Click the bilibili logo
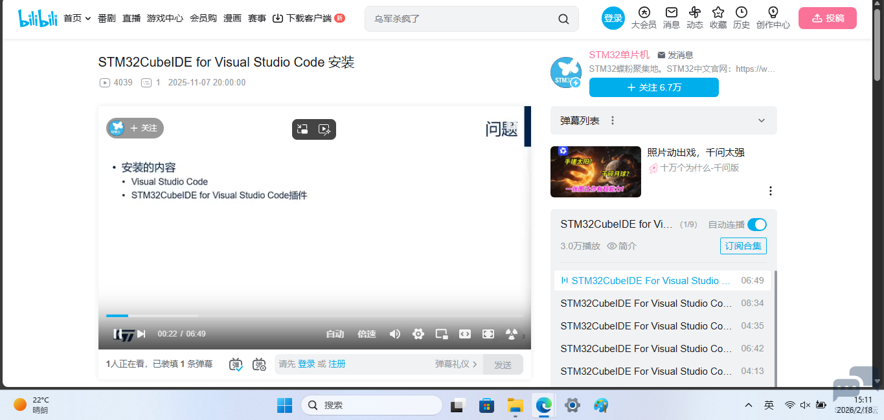The width and height of the screenshot is (884, 420). click(38, 18)
